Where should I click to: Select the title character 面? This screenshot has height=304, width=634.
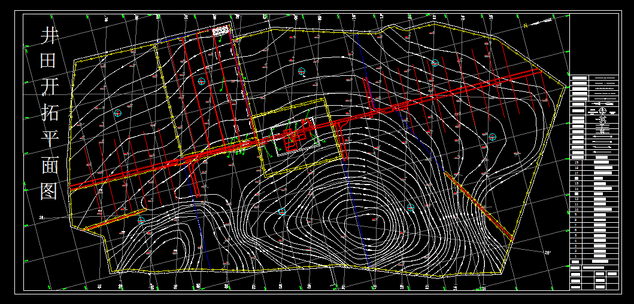pyautogui.click(x=50, y=164)
